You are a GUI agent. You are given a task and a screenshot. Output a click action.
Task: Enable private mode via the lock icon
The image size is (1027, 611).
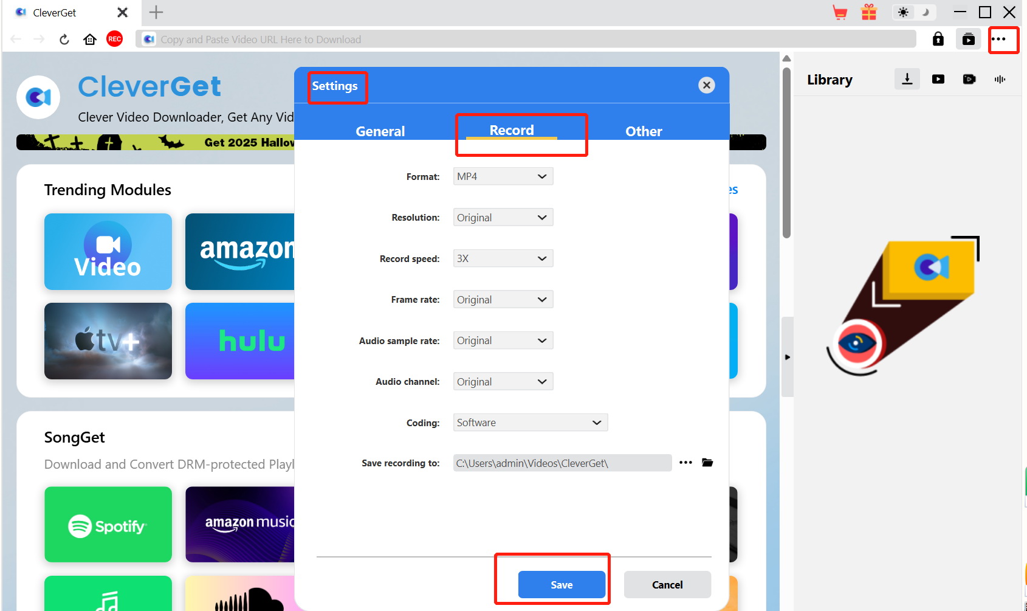[938, 39]
